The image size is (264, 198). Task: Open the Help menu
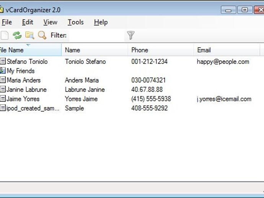[101, 22]
